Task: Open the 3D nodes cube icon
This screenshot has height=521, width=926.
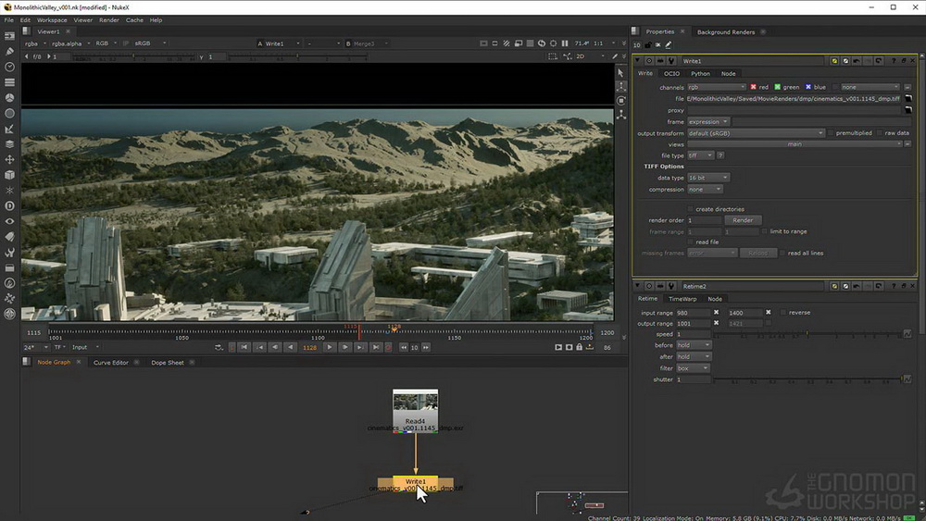Action: pyautogui.click(x=9, y=175)
